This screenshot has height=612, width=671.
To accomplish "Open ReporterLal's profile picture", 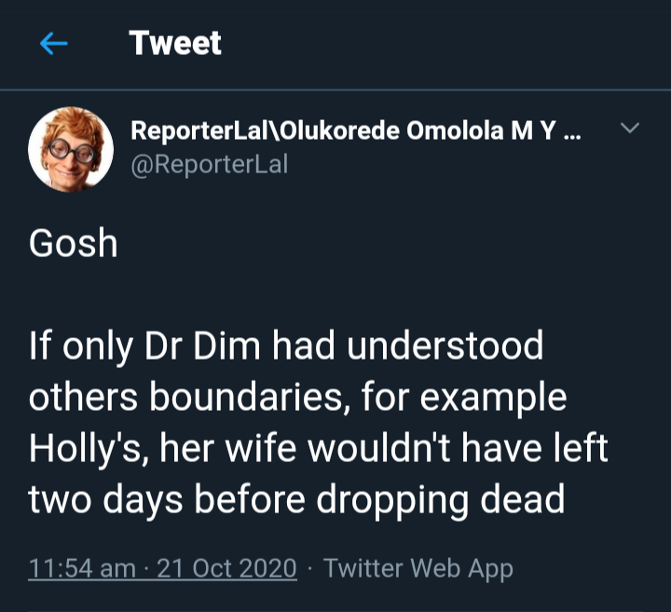I will (71, 148).
